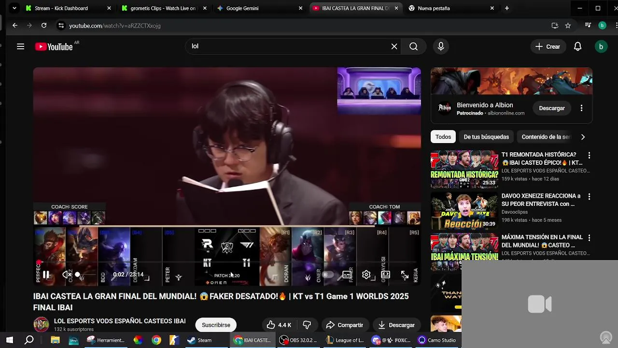Click the address bar URL
Image resolution: width=618 pixels, height=348 pixels.
115,26
